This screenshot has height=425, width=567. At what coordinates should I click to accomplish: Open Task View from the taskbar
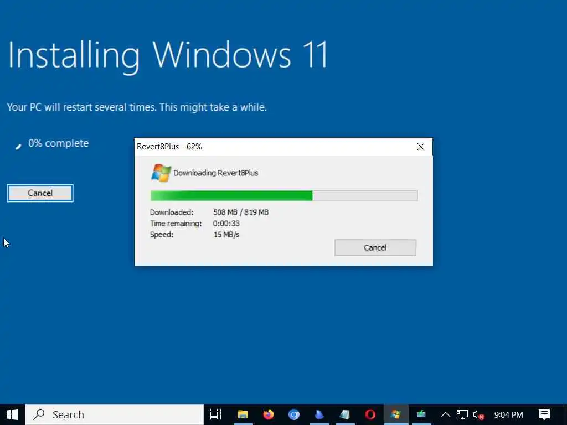point(216,414)
